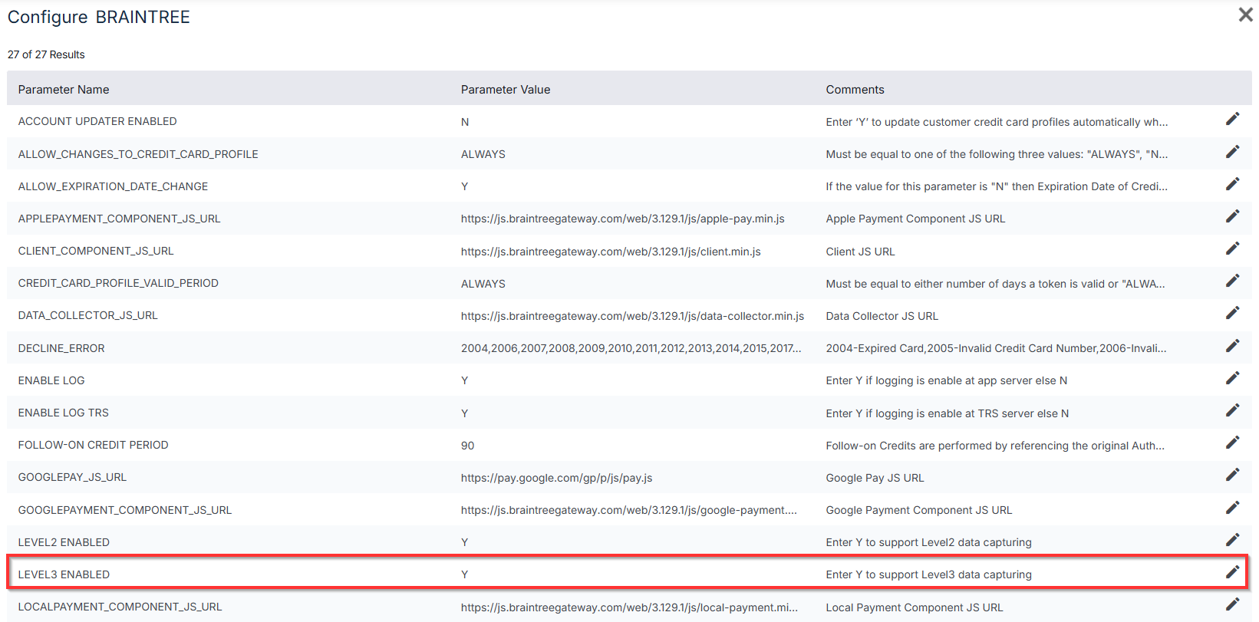The width and height of the screenshot is (1259, 622).
Task: Edit the ENABLE LOG parameter
Action: coord(1232,378)
